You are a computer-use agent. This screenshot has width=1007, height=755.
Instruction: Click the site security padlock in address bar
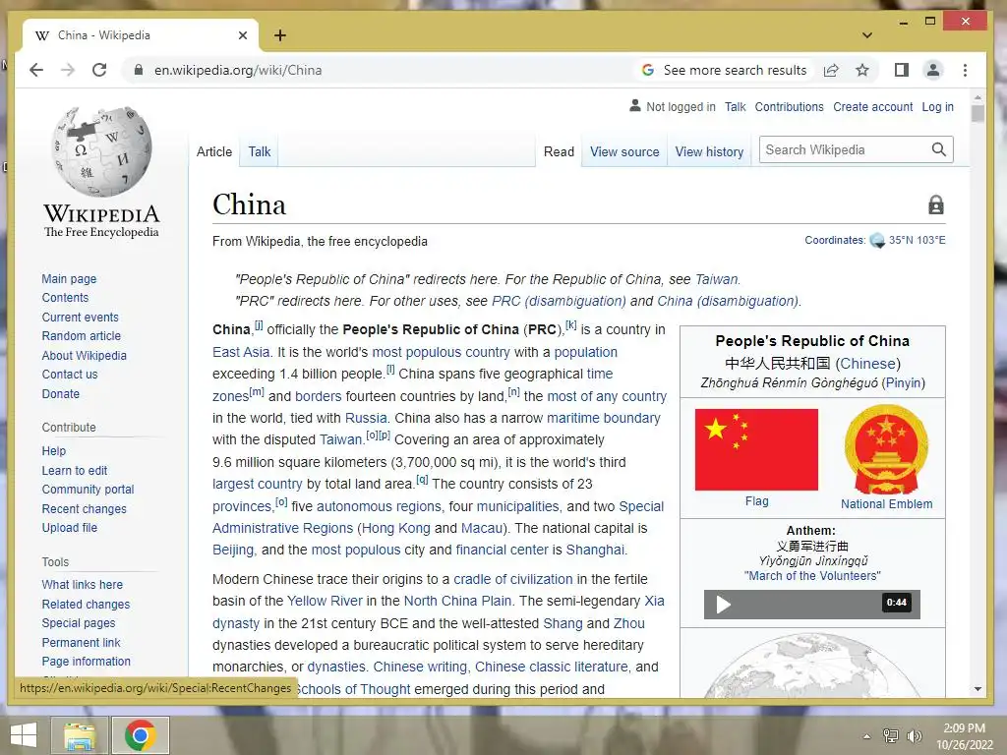pos(138,70)
